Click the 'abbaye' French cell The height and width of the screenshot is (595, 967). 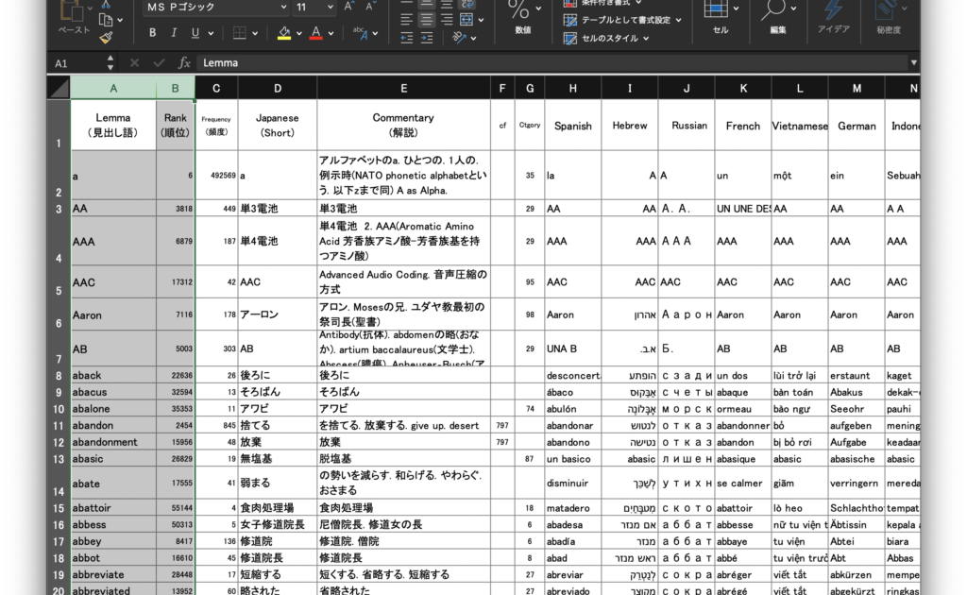coord(743,541)
